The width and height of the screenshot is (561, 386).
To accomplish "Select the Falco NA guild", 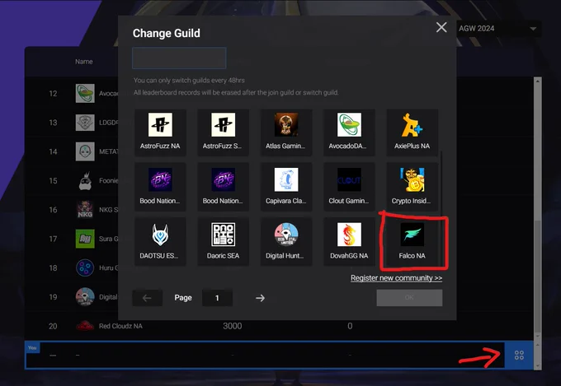I will click(x=412, y=242).
